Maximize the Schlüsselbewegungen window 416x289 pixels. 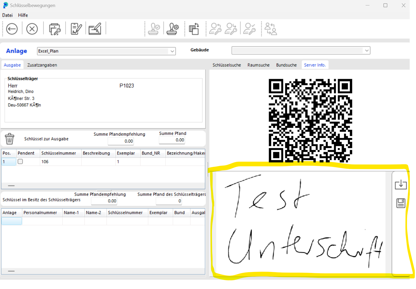[385, 5]
